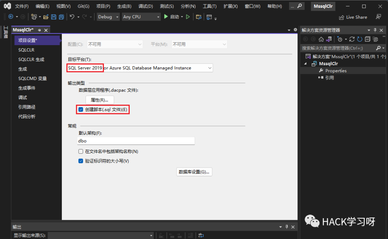Open the 调试(D) menu
This screenshot has height=239, width=388.
click(x=145, y=6)
